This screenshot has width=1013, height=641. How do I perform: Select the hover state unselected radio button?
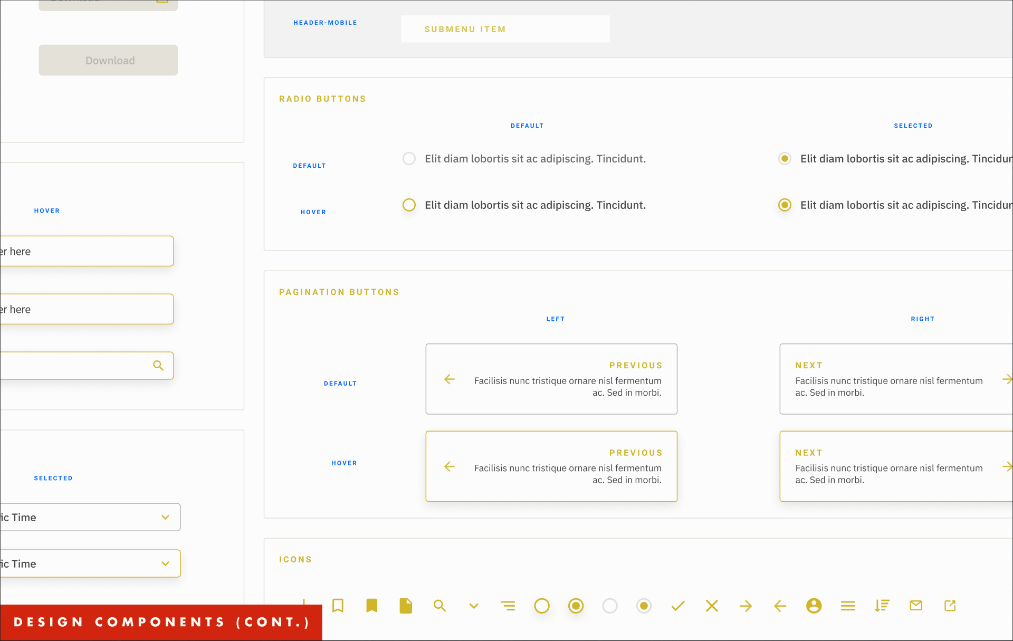coord(409,205)
